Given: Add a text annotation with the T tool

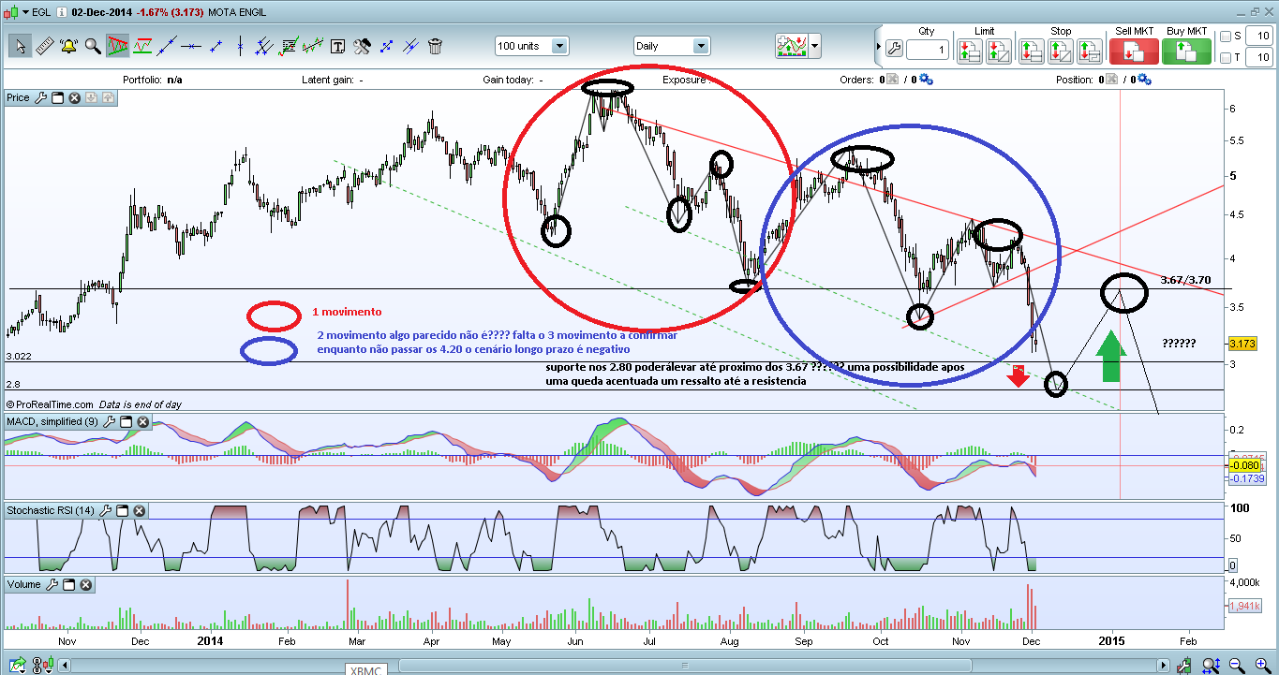Looking at the screenshot, I should (337, 46).
